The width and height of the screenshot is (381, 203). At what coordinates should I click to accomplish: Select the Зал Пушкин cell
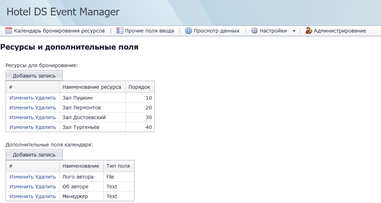[93, 98]
